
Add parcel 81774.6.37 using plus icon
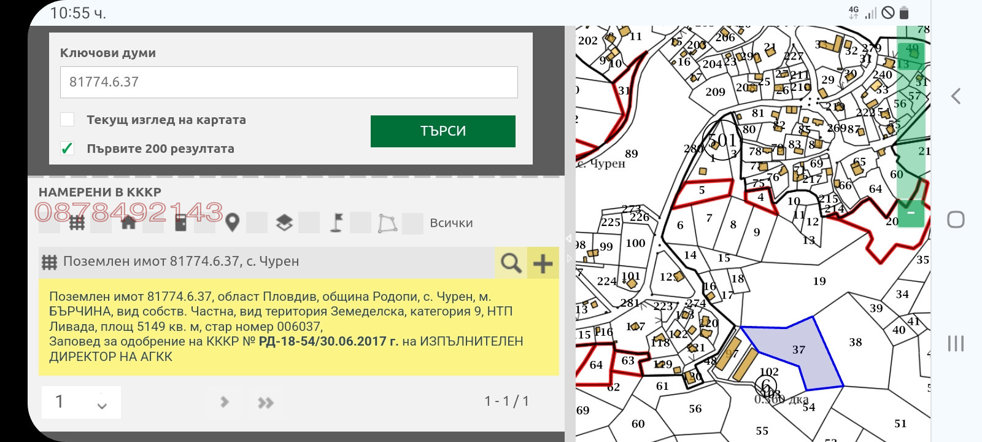543,263
